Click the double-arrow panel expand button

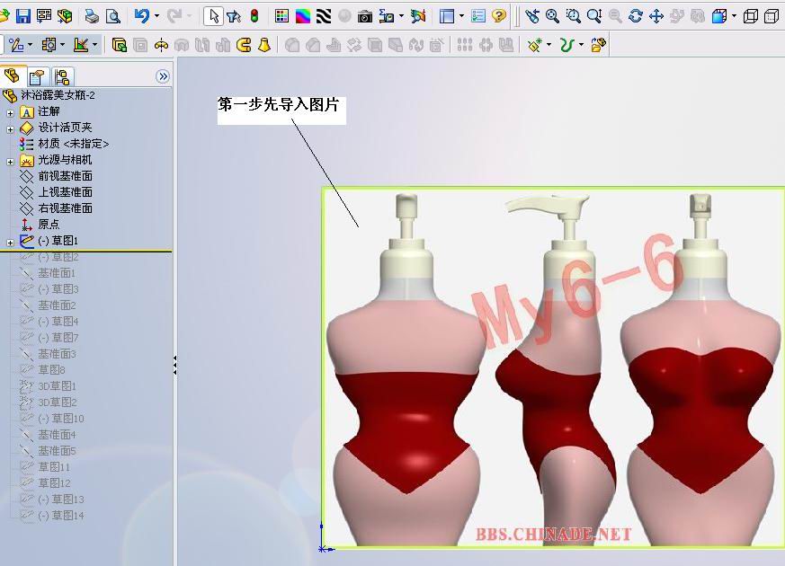pyautogui.click(x=163, y=76)
